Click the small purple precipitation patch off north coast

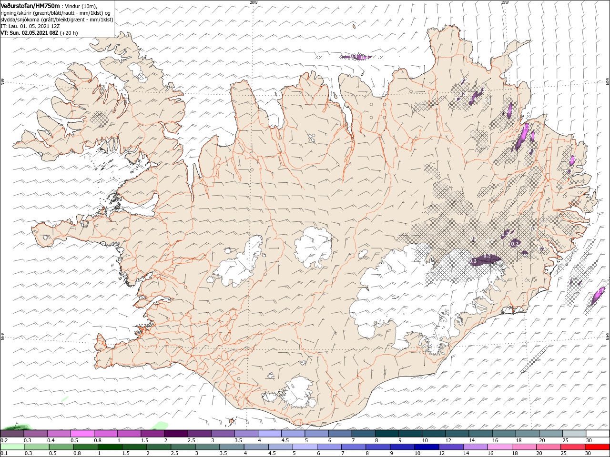(x=356, y=57)
